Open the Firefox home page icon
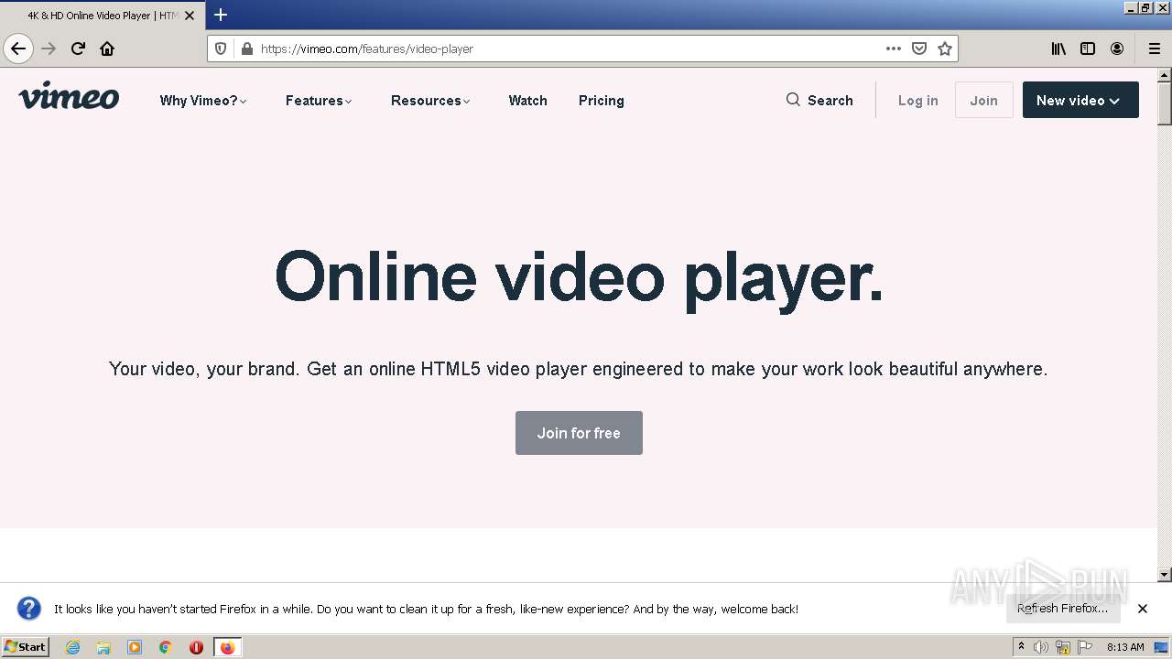The width and height of the screenshot is (1172, 659). (x=107, y=49)
